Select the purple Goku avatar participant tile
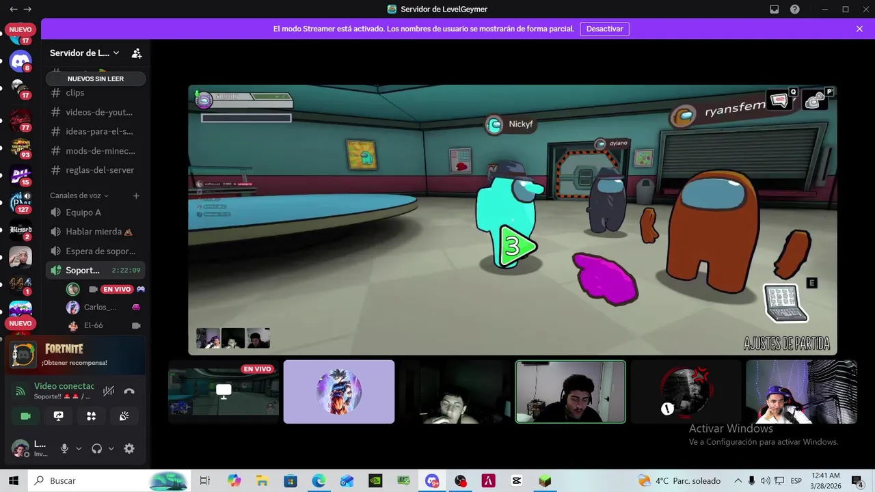The image size is (875, 492). [339, 392]
